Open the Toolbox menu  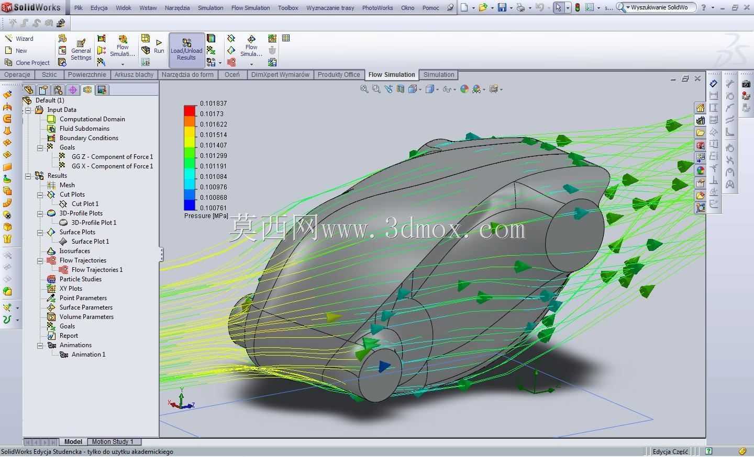coord(288,8)
